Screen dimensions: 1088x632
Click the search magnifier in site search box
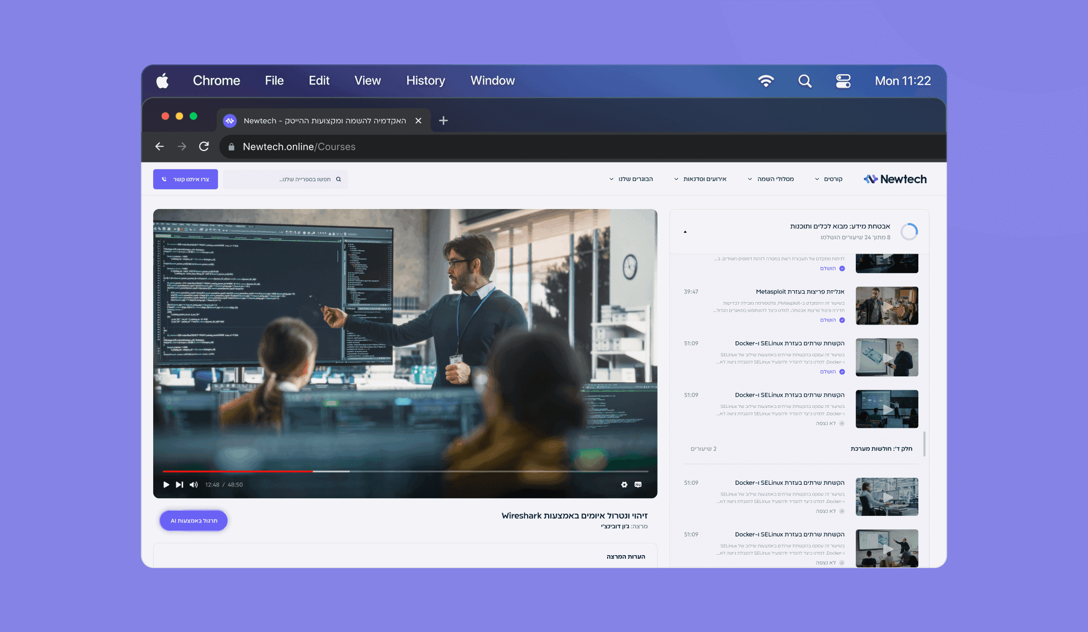tap(338, 179)
